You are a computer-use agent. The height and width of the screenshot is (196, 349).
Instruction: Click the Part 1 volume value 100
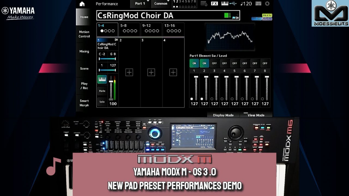click(113, 104)
